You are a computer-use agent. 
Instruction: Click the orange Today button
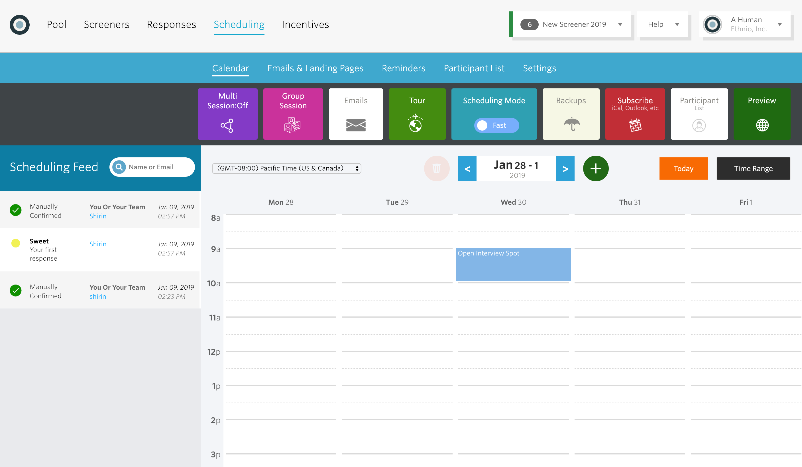click(684, 168)
